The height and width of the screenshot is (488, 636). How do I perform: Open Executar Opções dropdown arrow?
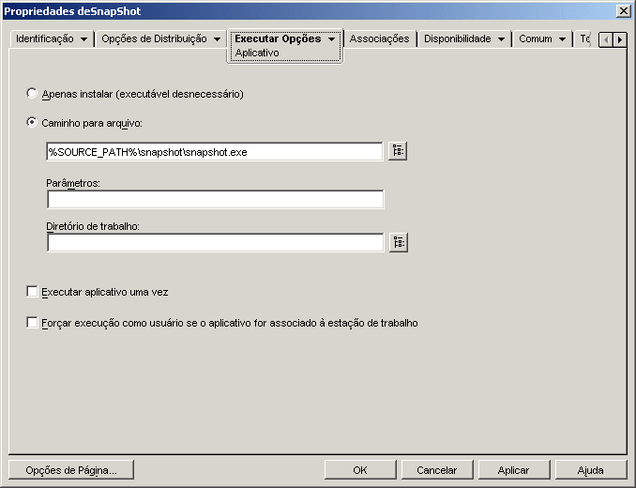[x=331, y=39]
